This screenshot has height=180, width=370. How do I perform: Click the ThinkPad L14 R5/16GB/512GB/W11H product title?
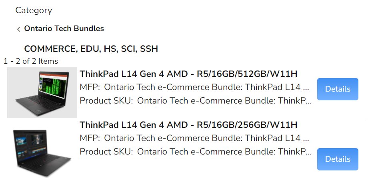(x=188, y=74)
